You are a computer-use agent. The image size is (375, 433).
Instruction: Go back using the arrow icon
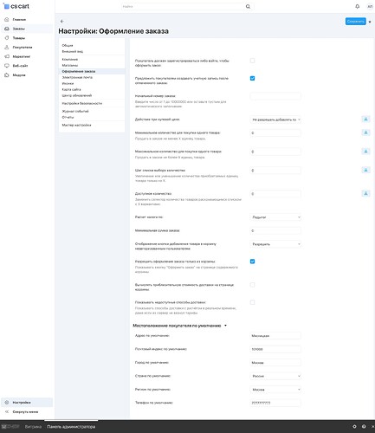62,22
